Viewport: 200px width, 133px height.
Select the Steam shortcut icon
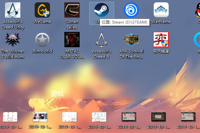tap(101, 10)
